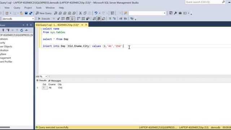Switch output to Results to File
The image size is (231, 130).
coord(104,18)
